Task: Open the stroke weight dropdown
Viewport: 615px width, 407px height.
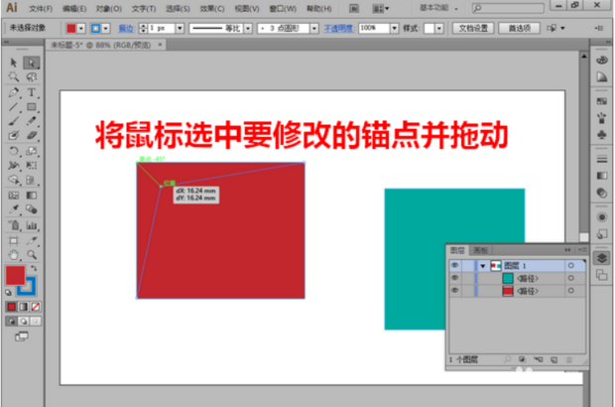Action: coord(180,28)
